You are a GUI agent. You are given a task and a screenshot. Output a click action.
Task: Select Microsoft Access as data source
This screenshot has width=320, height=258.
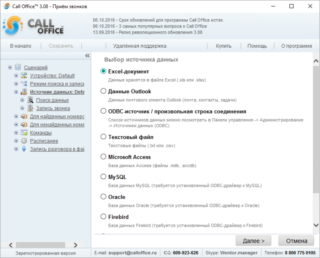(103, 157)
